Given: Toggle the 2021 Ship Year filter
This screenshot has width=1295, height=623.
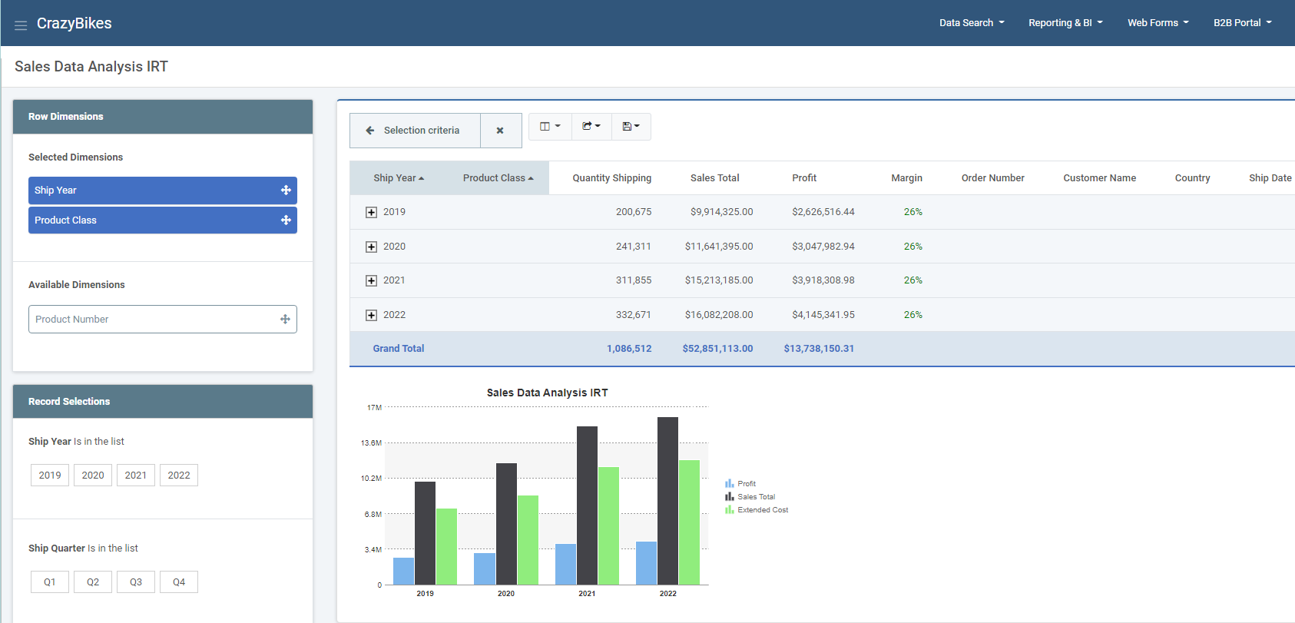Looking at the screenshot, I should coord(136,476).
